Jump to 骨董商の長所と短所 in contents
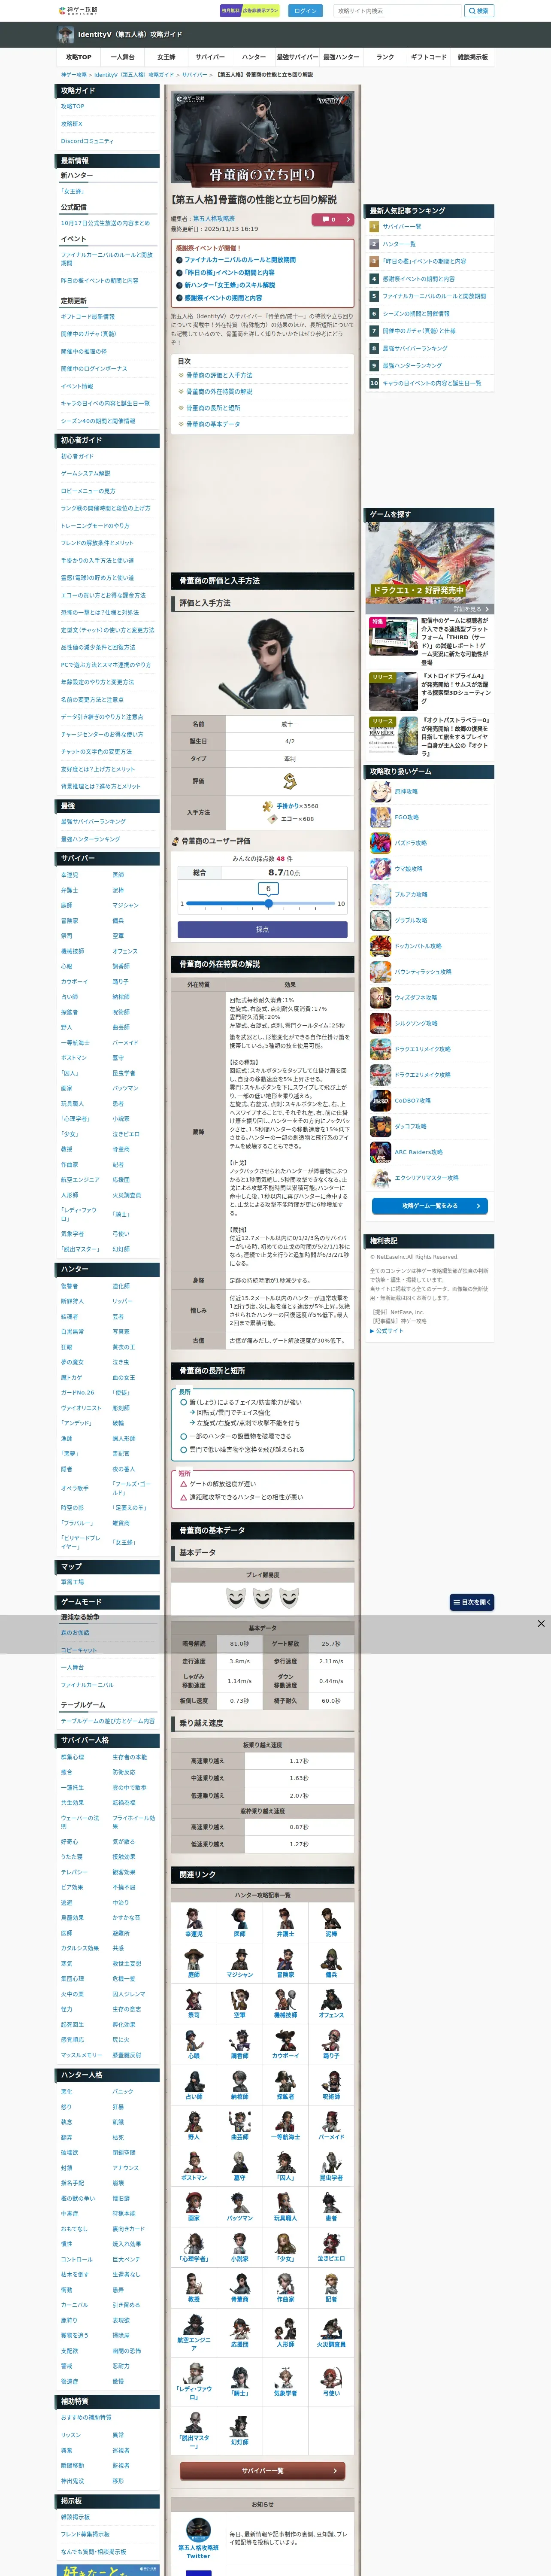 [x=213, y=407]
